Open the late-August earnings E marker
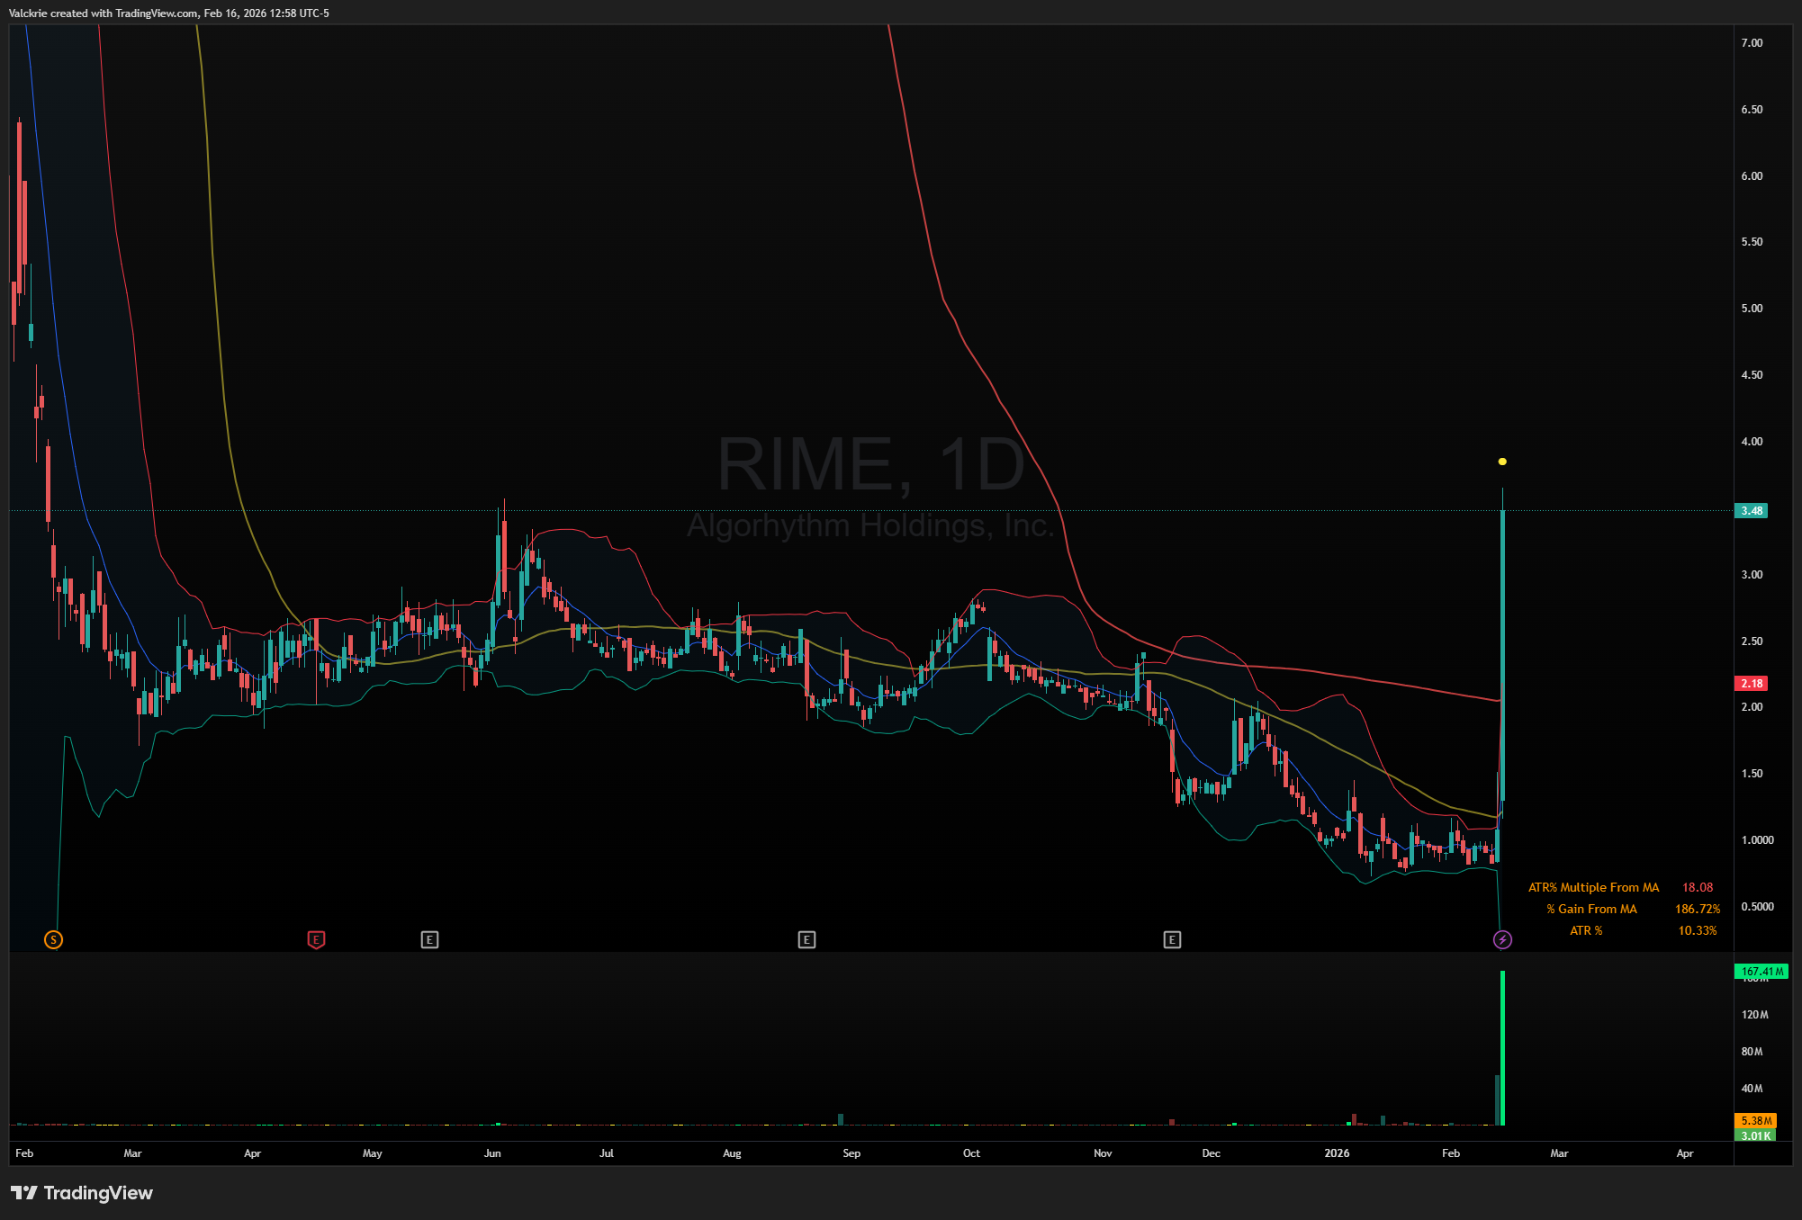1802x1220 pixels. (806, 940)
